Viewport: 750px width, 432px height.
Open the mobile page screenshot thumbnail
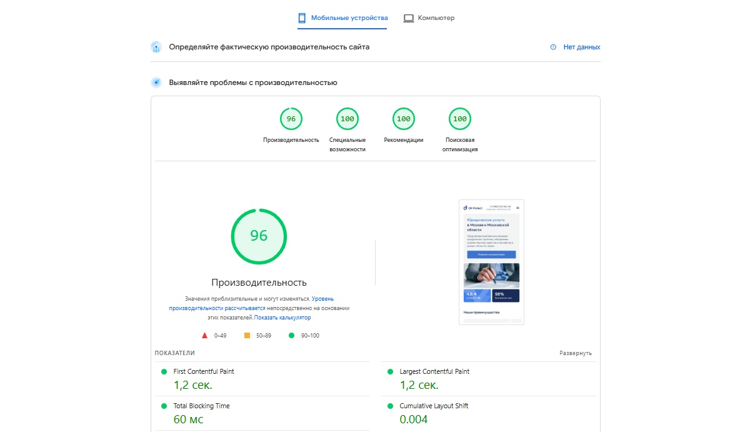[491, 262]
